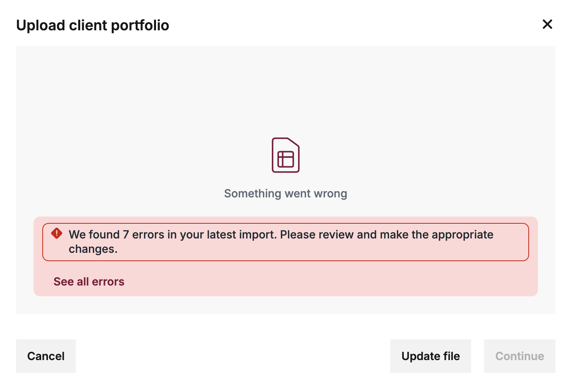Screen dimensions: 573x390
Task: Choose Update file to replace the import
Action: [x=431, y=356]
